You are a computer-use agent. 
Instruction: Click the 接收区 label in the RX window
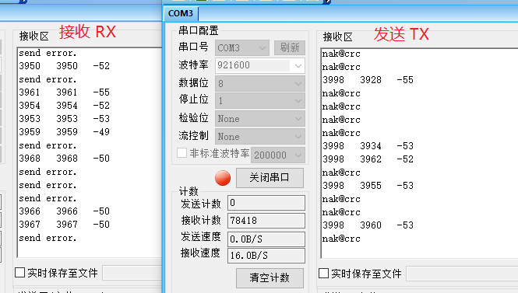[x=34, y=36]
